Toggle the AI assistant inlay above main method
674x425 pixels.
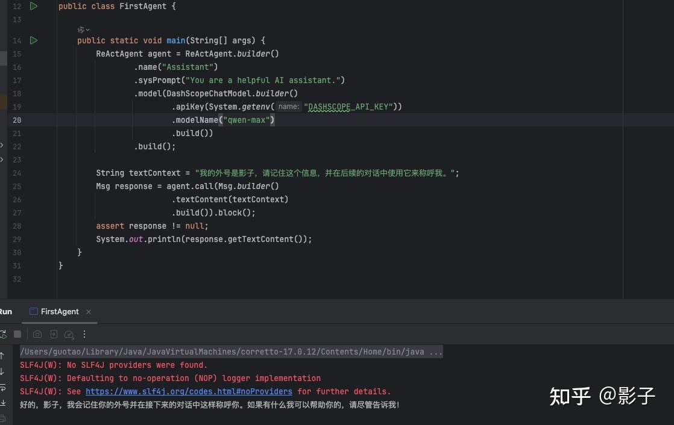[x=82, y=29]
